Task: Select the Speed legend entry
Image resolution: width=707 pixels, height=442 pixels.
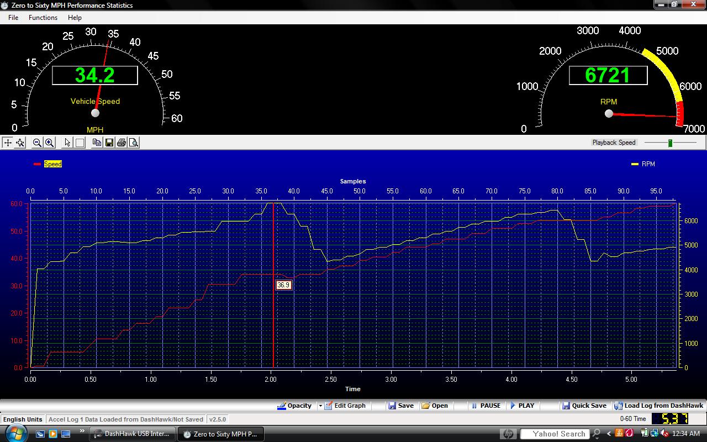Action: (48, 164)
